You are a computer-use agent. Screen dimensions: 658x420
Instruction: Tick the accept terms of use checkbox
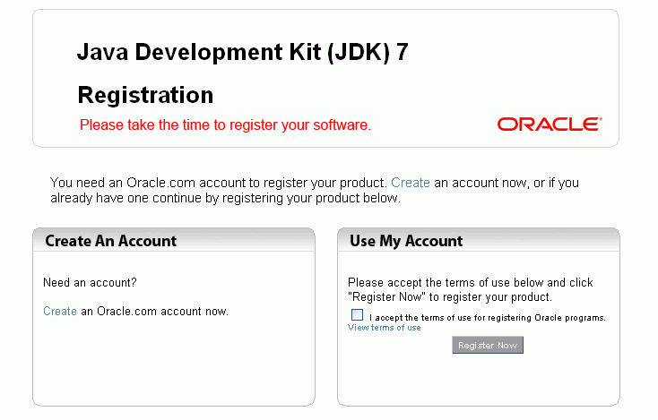[357, 315]
